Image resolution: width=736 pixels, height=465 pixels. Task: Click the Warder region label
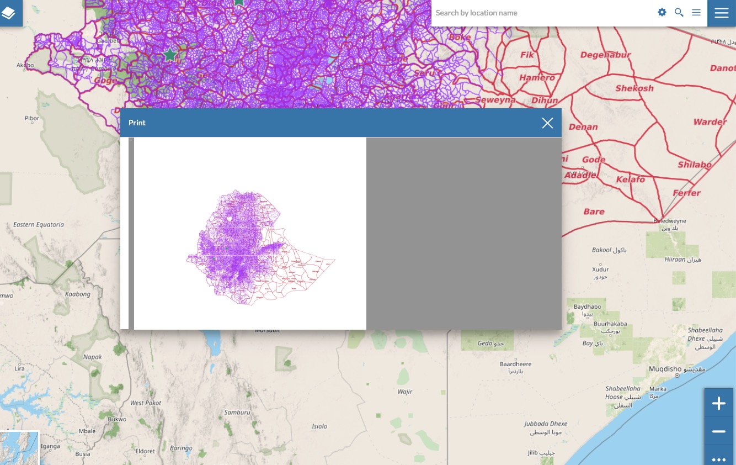point(710,121)
